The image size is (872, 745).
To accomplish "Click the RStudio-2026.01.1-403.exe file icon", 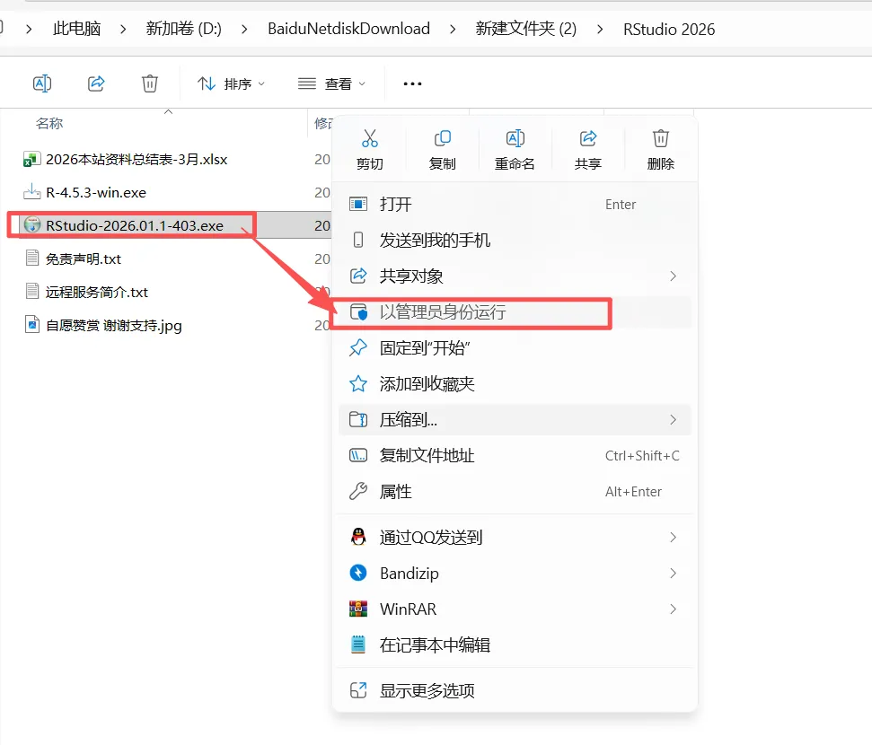I will [x=32, y=225].
